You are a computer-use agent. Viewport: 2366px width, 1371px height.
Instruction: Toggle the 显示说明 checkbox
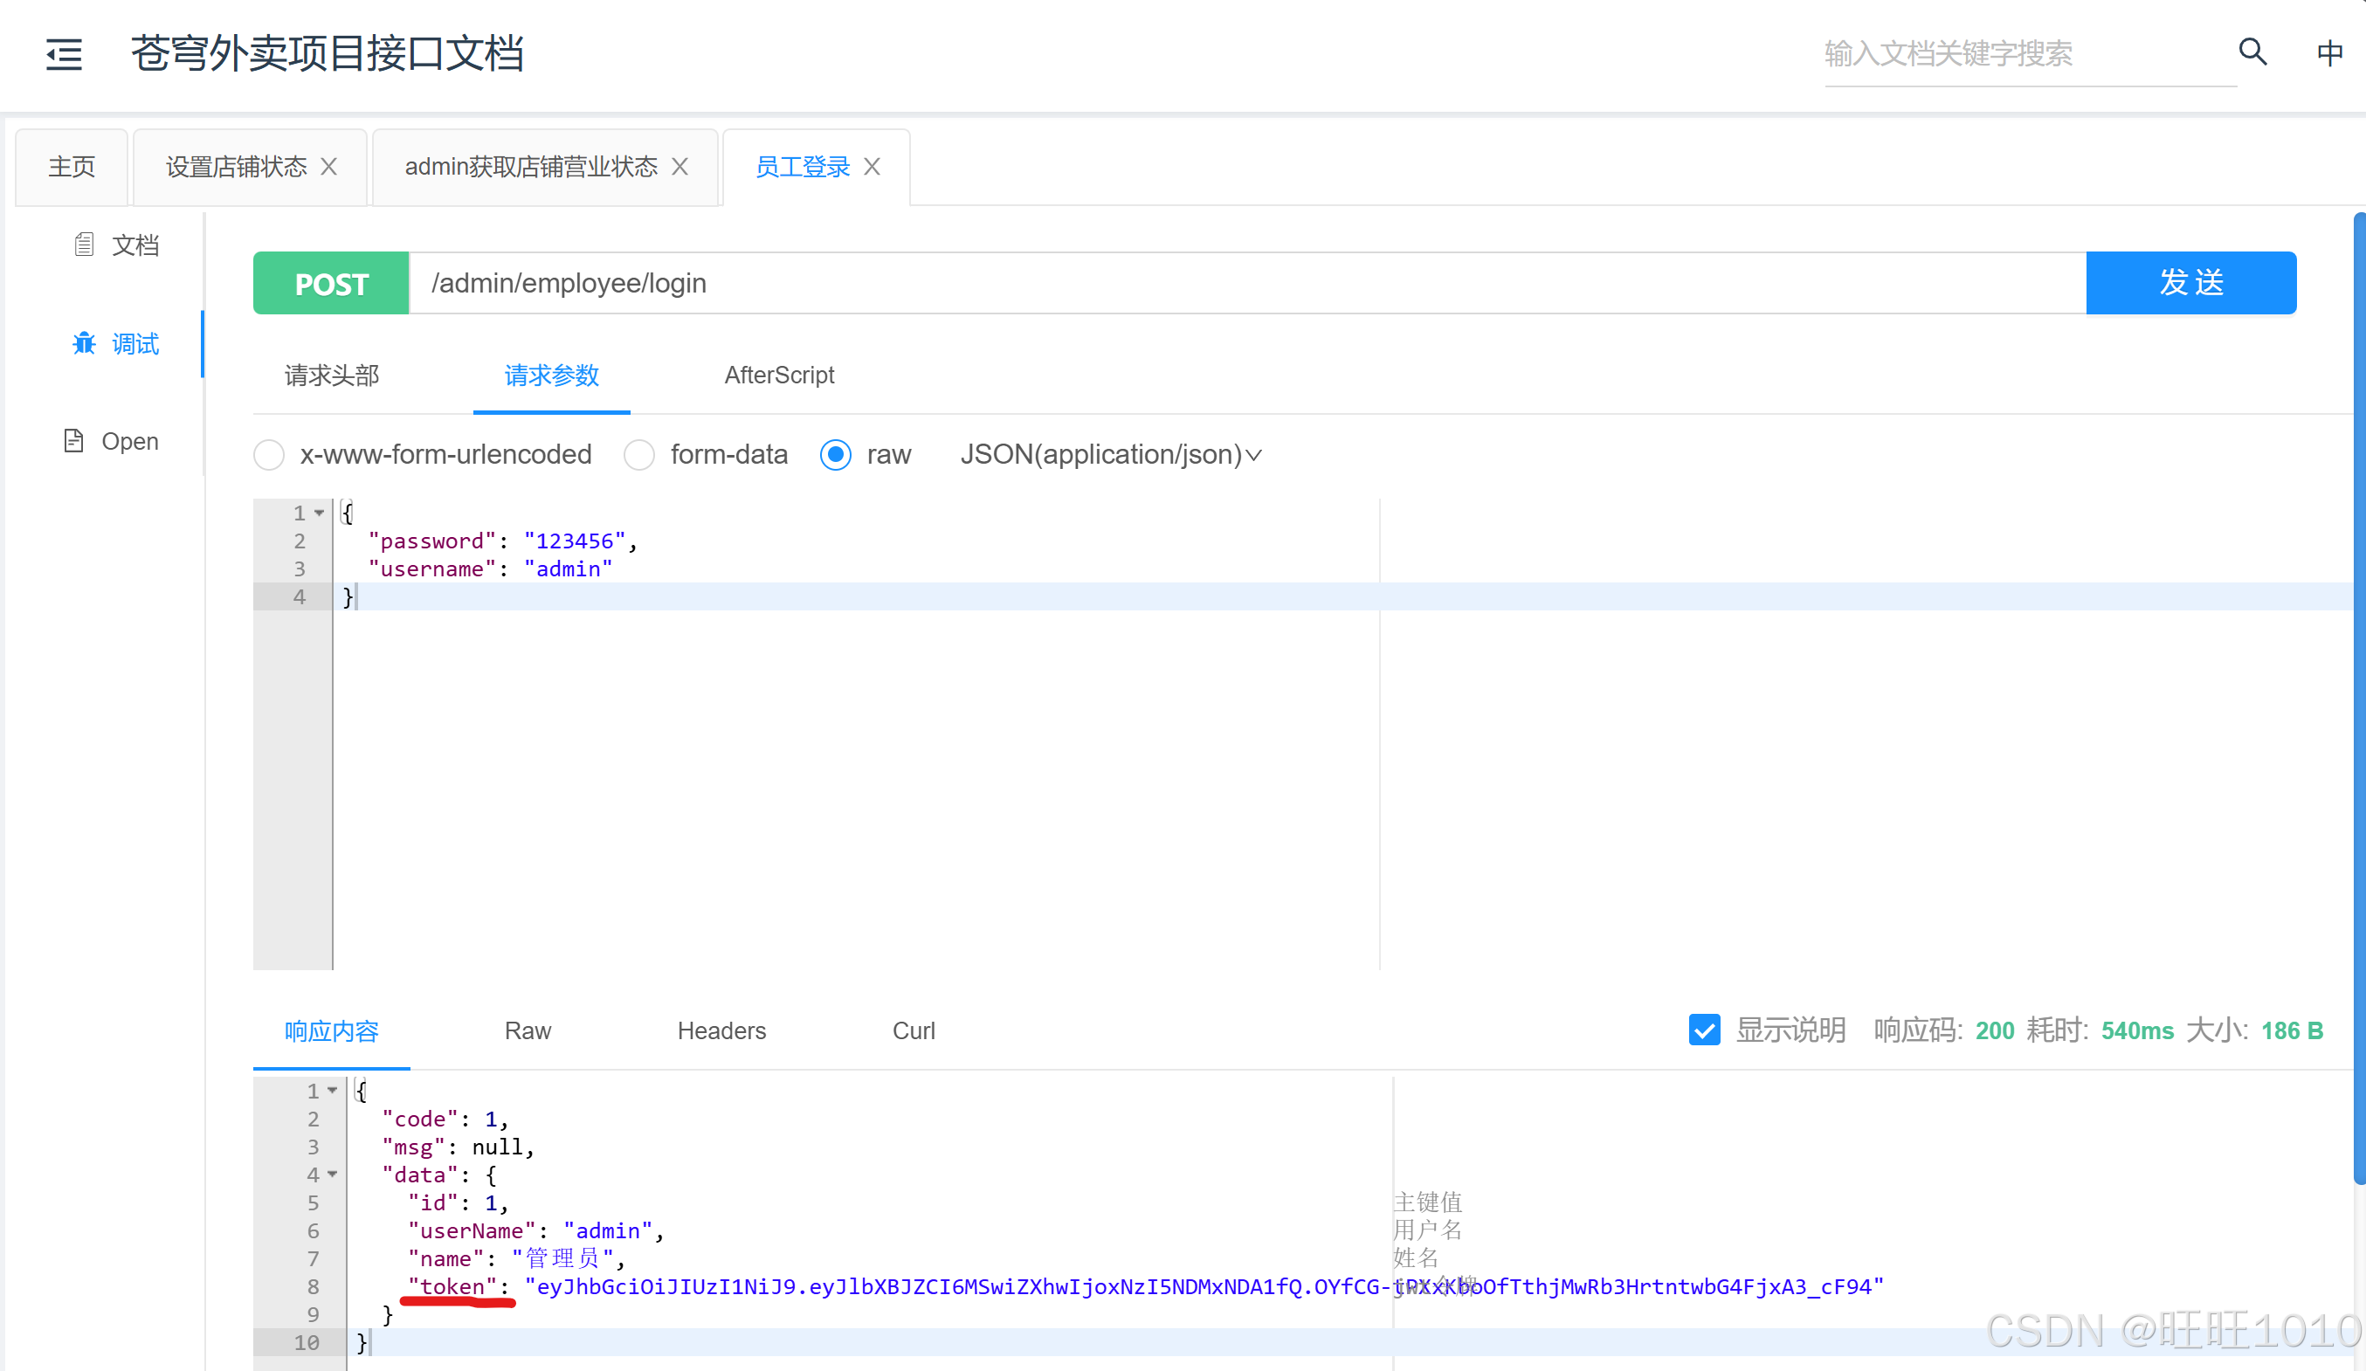click(x=1704, y=1030)
